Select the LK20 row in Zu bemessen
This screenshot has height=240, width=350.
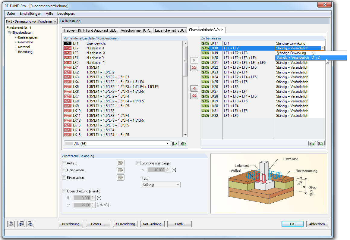(263, 58)
